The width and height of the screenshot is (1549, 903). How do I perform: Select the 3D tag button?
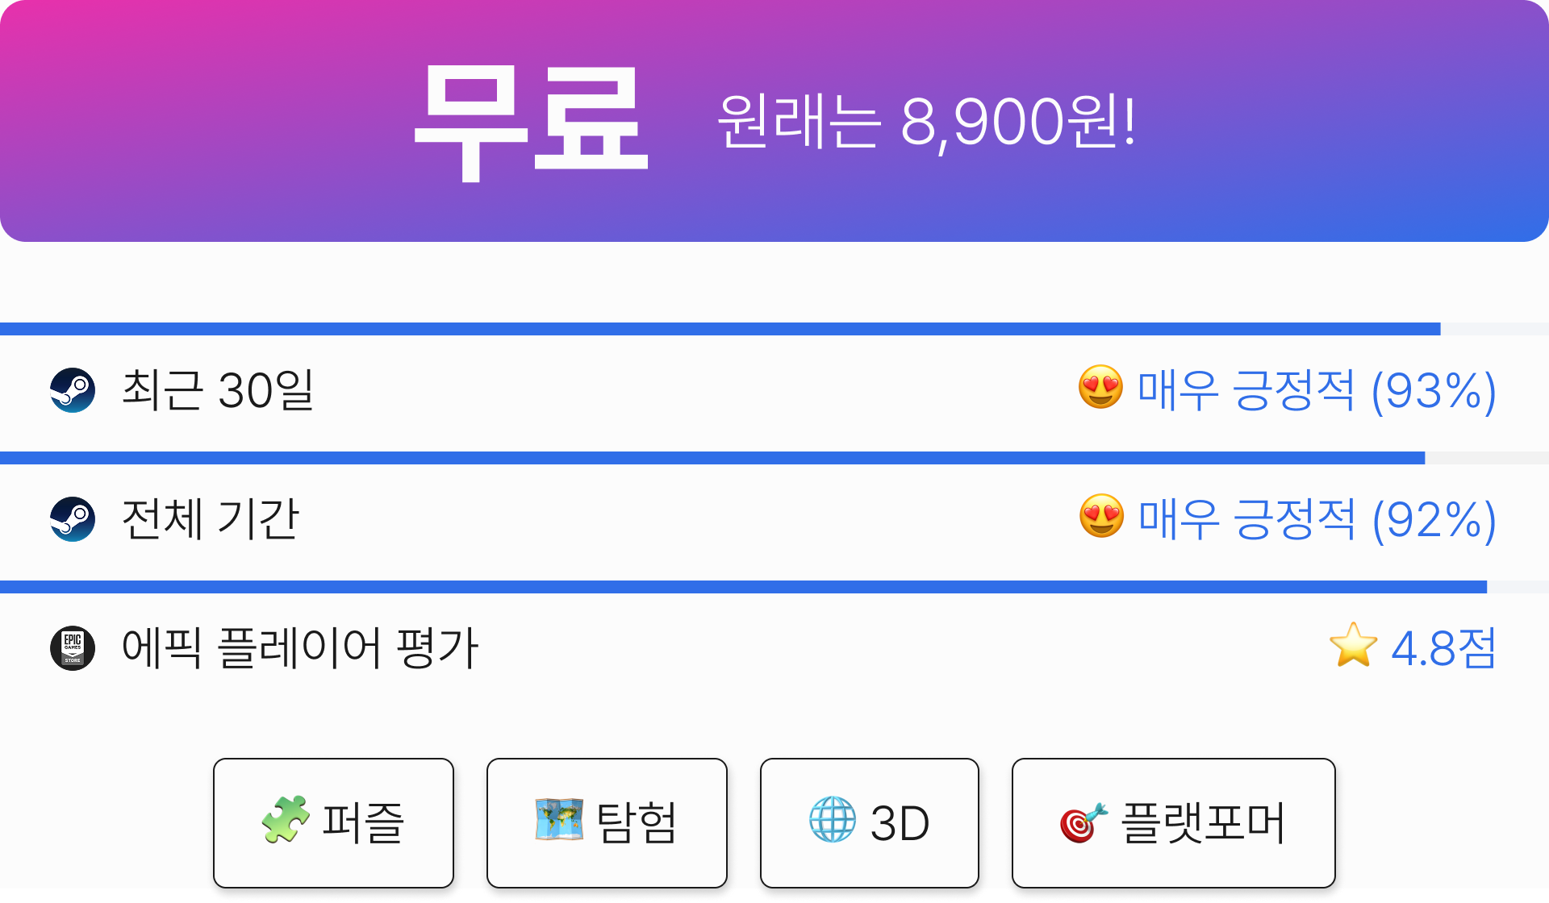pos(870,823)
